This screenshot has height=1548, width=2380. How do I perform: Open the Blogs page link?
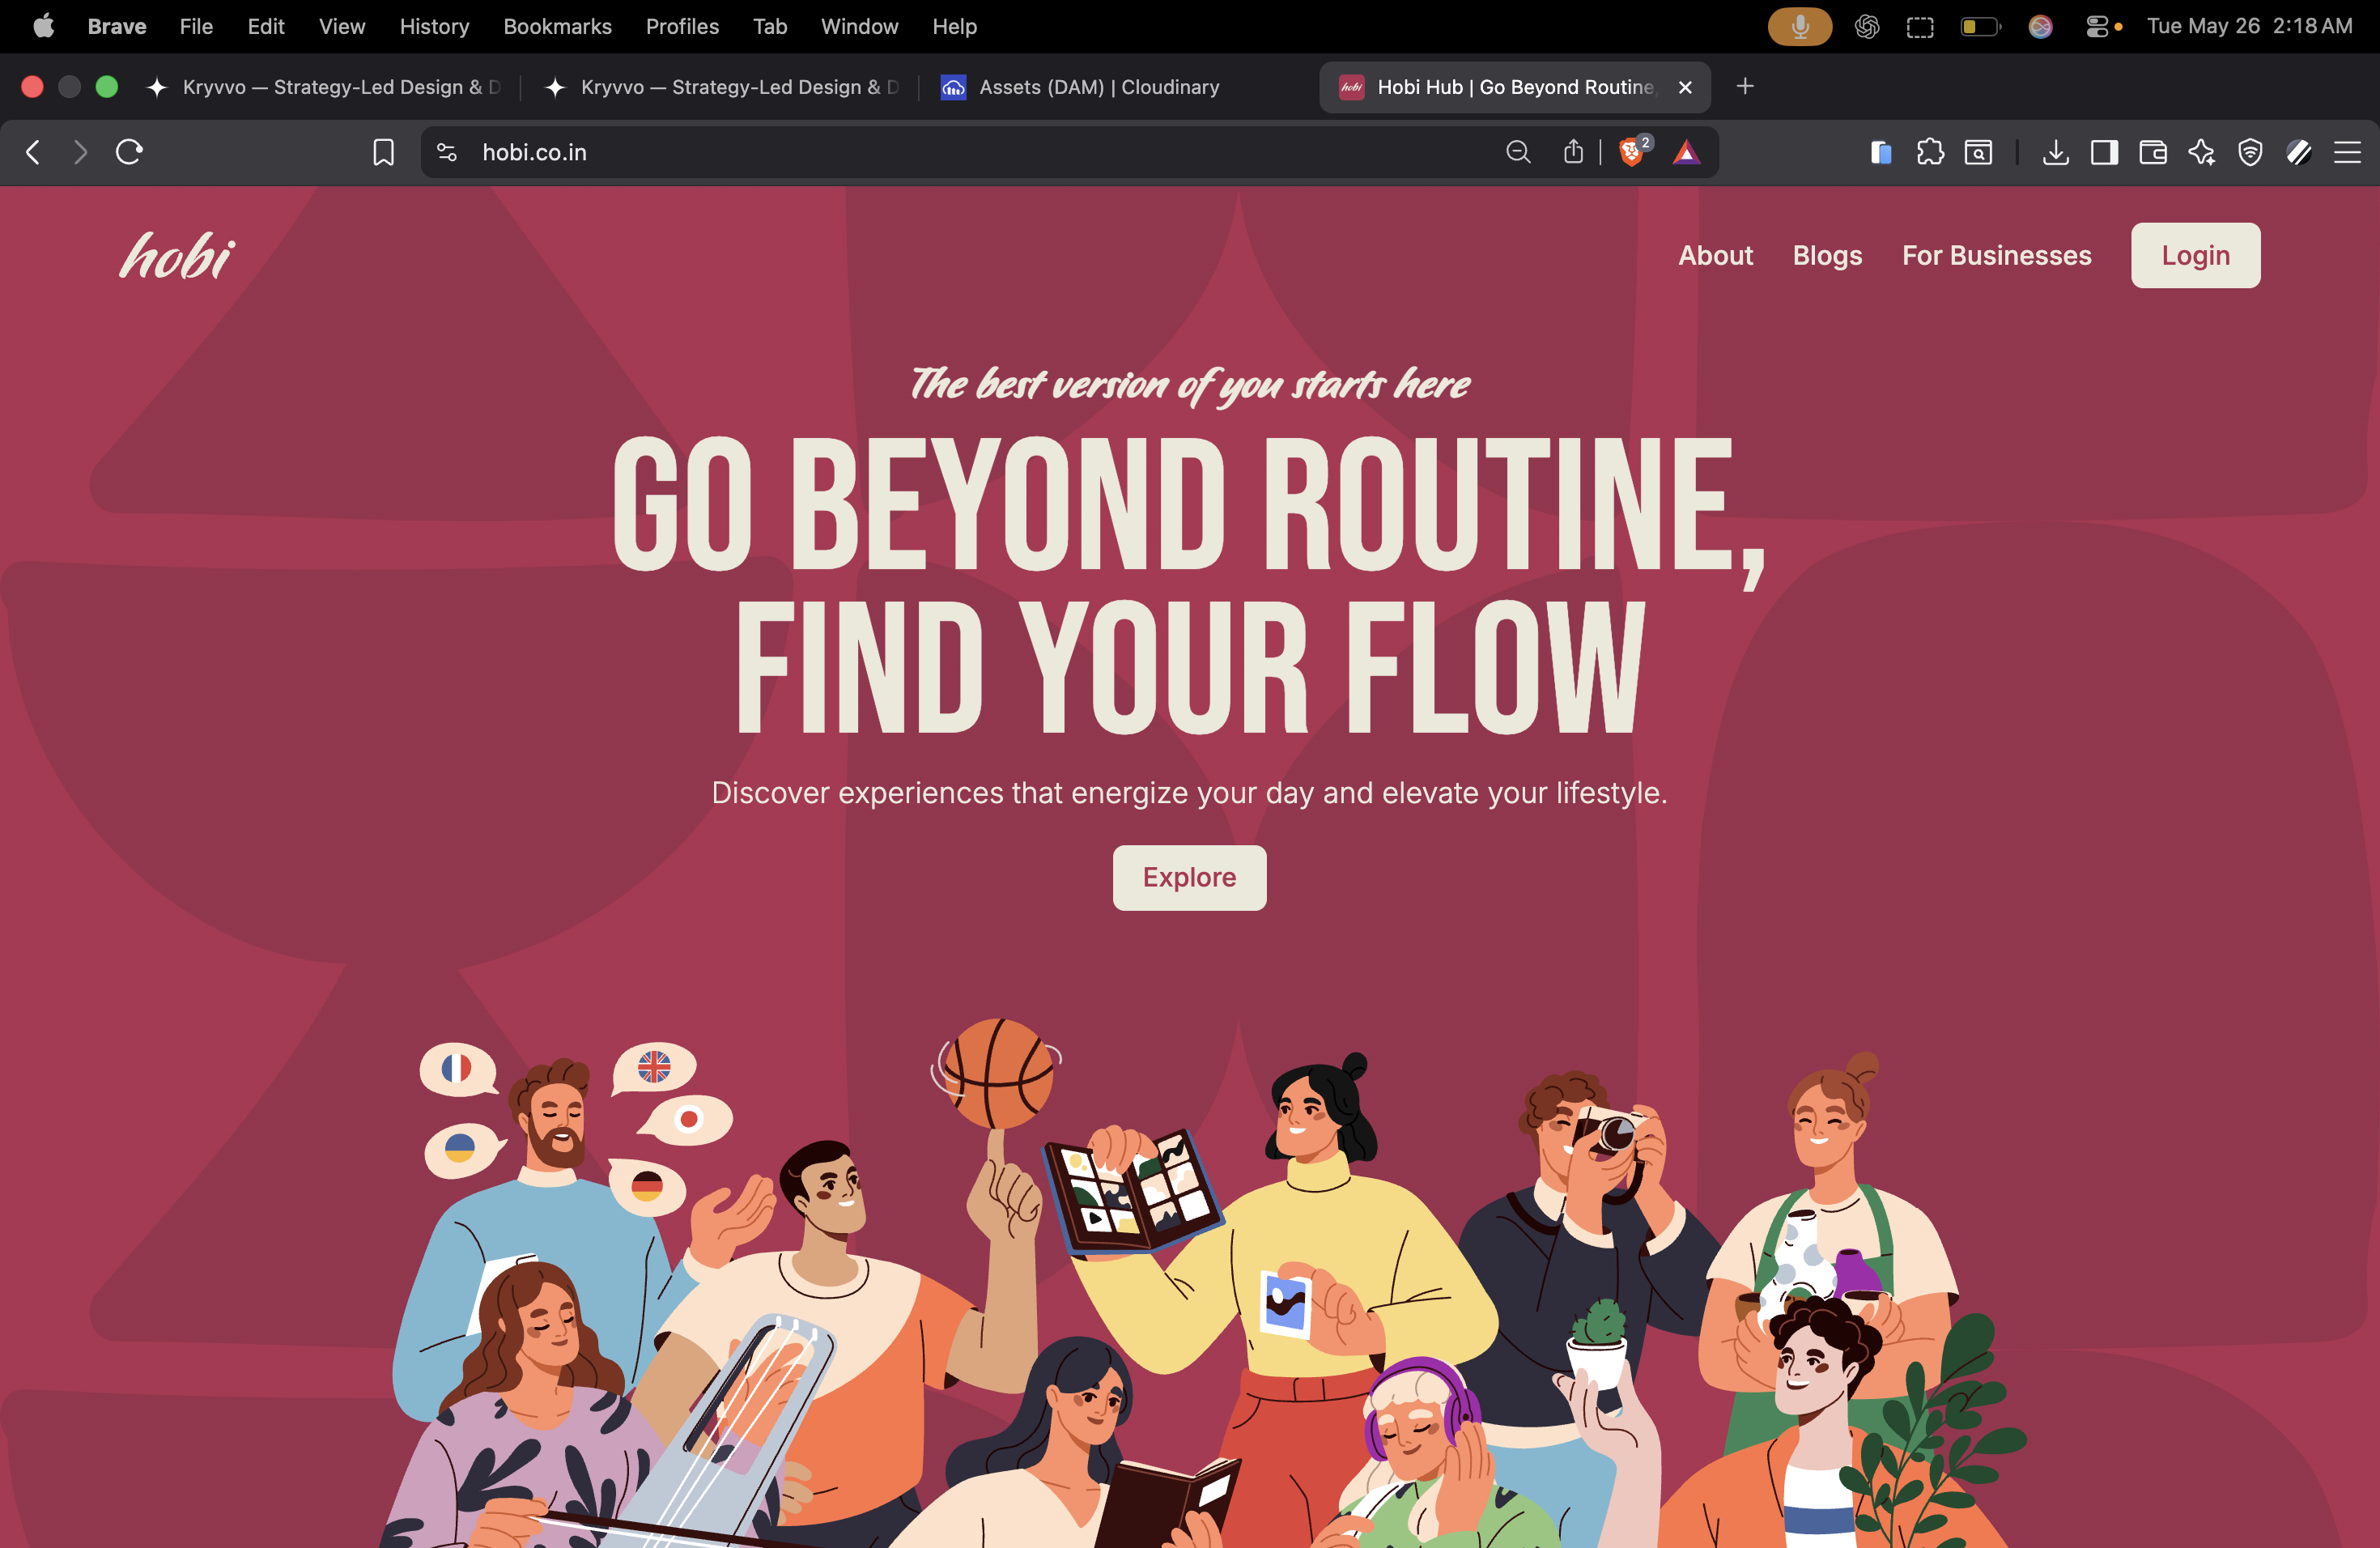(1827, 255)
